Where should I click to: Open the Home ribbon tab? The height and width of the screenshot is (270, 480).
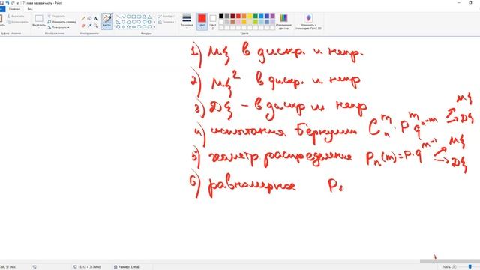[14, 9]
